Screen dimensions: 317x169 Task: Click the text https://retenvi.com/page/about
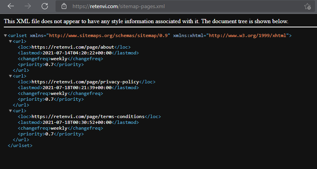73,47
